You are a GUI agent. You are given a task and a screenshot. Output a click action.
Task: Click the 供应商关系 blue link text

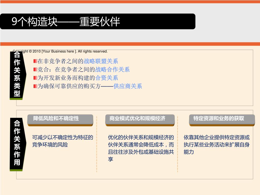pyautogui.click(x=128, y=86)
